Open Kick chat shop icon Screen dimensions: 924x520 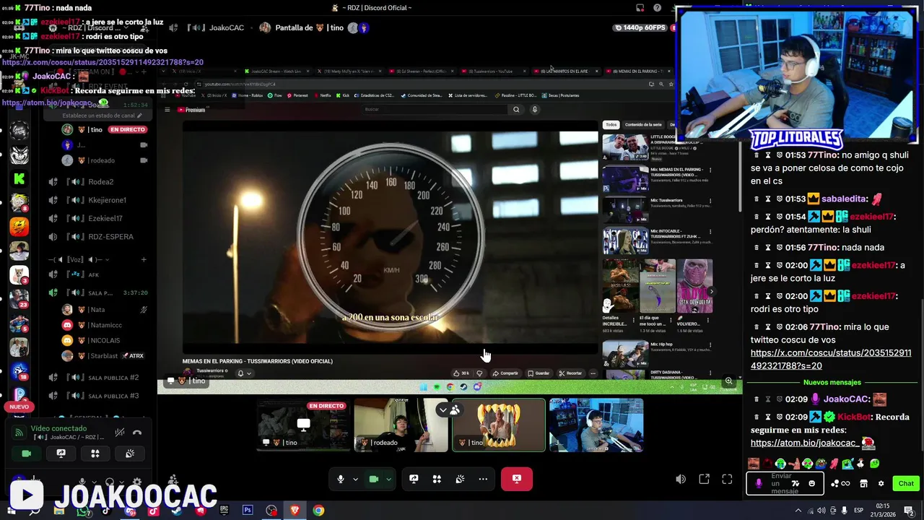coord(863,484)
